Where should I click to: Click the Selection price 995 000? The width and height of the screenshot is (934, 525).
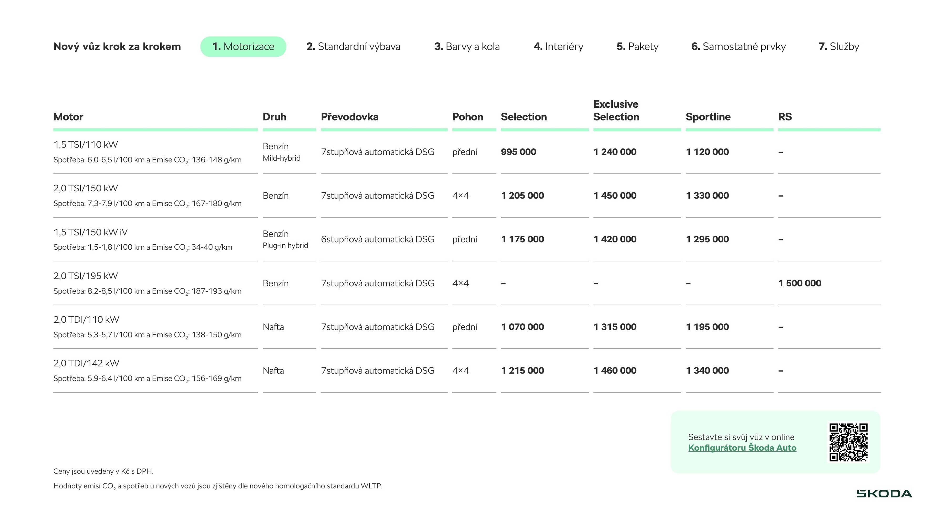[518, 152]
